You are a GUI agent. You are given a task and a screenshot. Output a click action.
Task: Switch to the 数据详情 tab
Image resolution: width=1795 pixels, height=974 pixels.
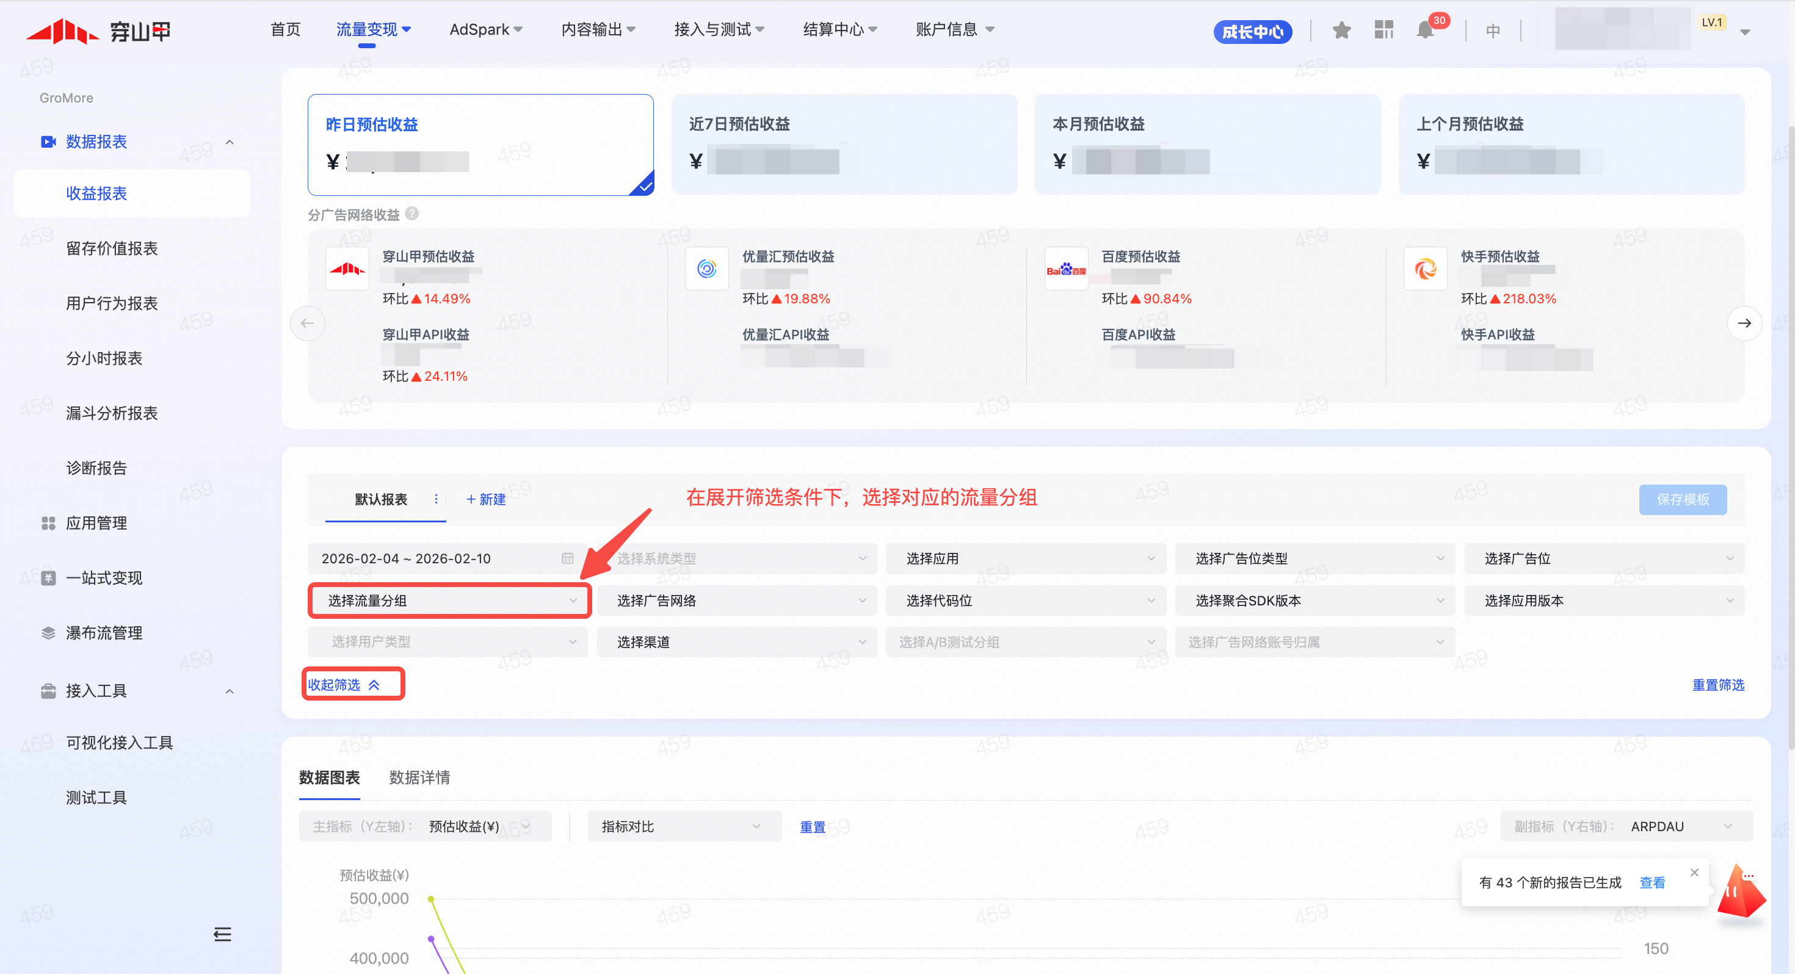[419, 777]
